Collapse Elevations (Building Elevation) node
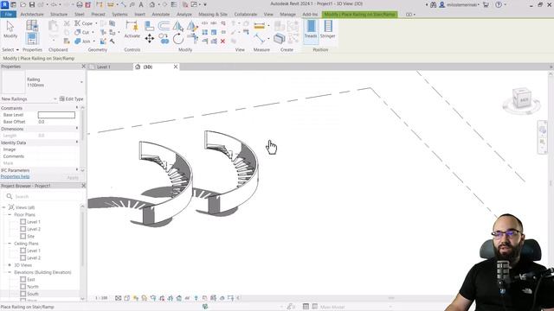This screenshot has height=311, width=554. 10,272
